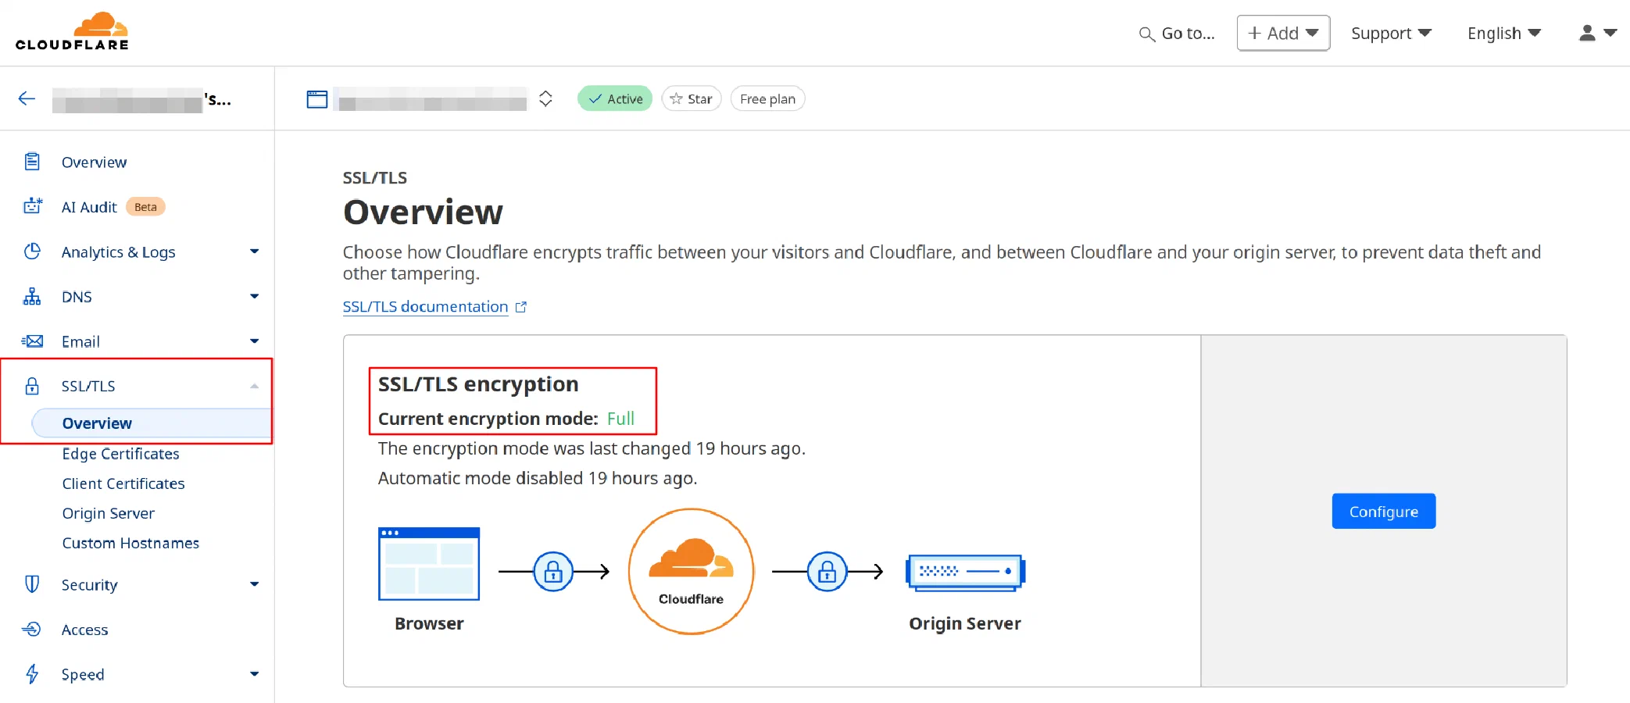Open the Support menu
Viewport: 1630px width, 703px height.
1391,33
